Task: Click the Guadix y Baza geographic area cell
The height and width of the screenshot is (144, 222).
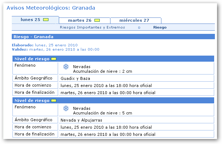Action: tap(76, 78)
